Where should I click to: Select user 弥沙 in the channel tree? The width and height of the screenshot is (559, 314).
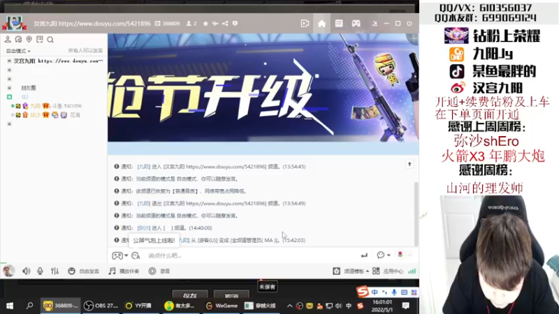coord(36,115)
